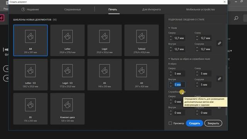The height and width of the screenshot is (139, 247).
Task: Choose the B5 page preset
Action: 30,109
